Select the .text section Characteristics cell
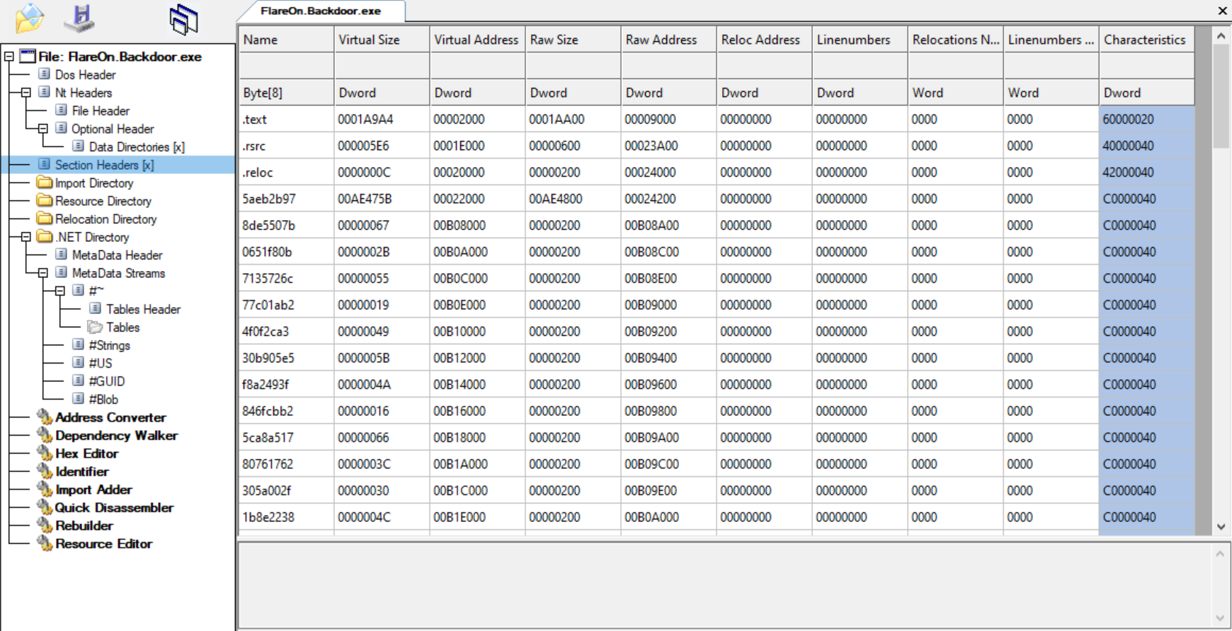This screenshot has width=1232, height=631. 1145,120
